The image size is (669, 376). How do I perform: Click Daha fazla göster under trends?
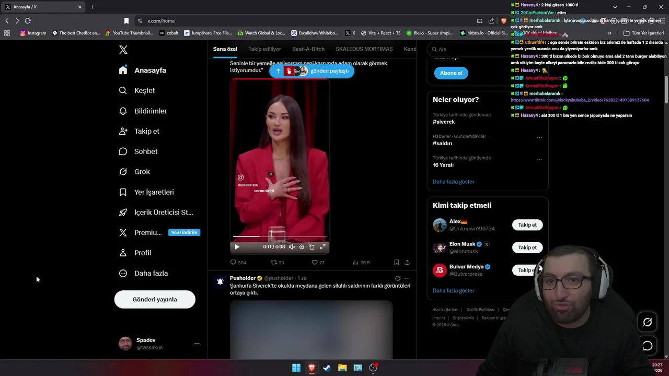(x=453, y=182)
